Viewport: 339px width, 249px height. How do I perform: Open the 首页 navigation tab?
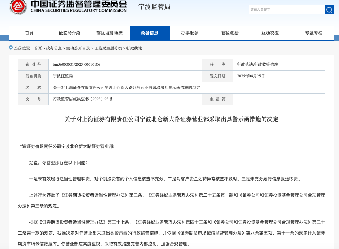29,33
